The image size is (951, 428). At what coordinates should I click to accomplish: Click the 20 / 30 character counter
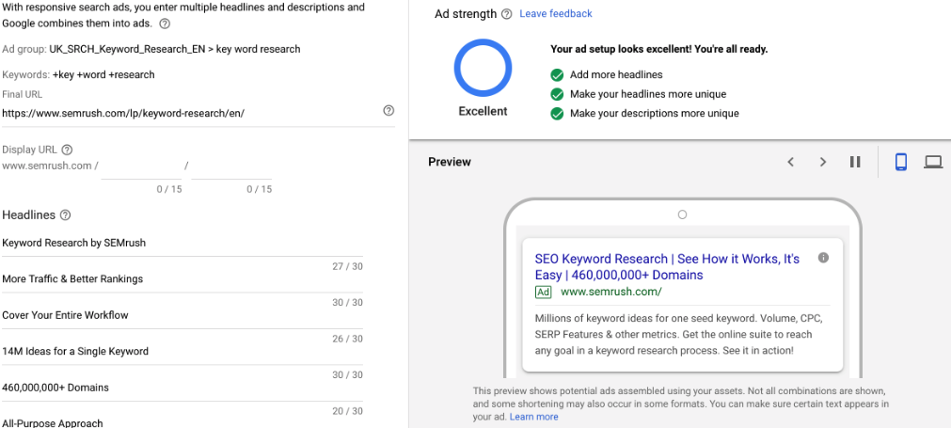[x=347, y=411]
